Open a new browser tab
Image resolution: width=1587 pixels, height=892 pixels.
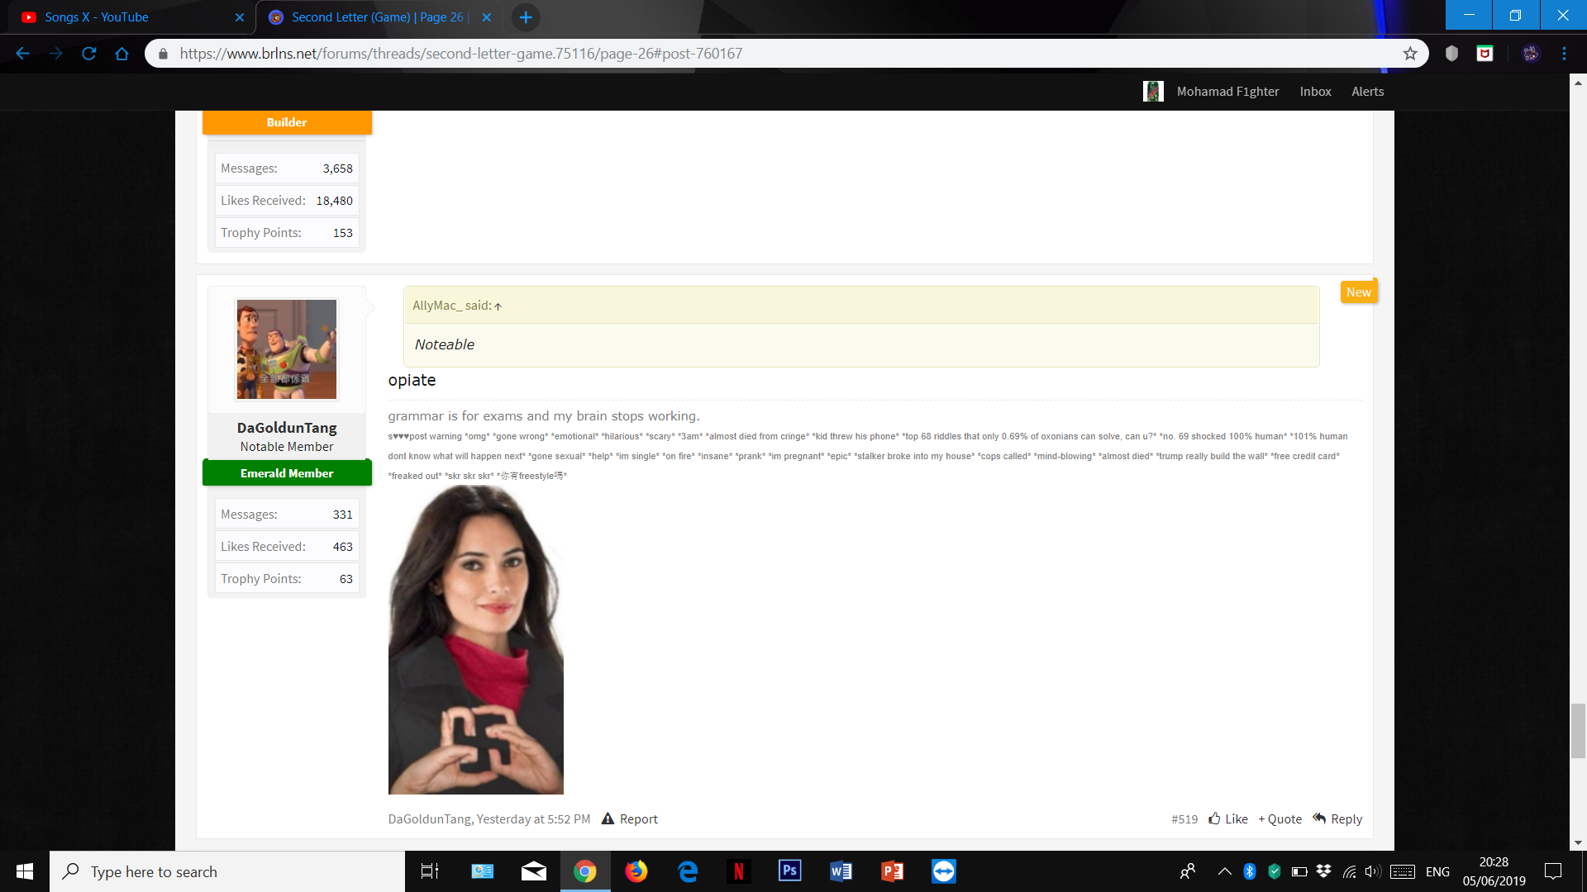tap(526, 17)
